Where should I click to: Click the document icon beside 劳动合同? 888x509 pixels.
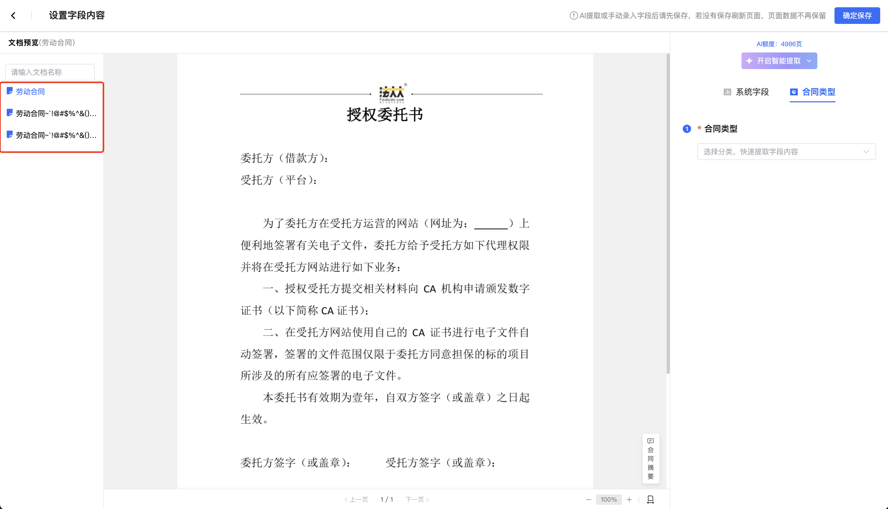(10, 91)
